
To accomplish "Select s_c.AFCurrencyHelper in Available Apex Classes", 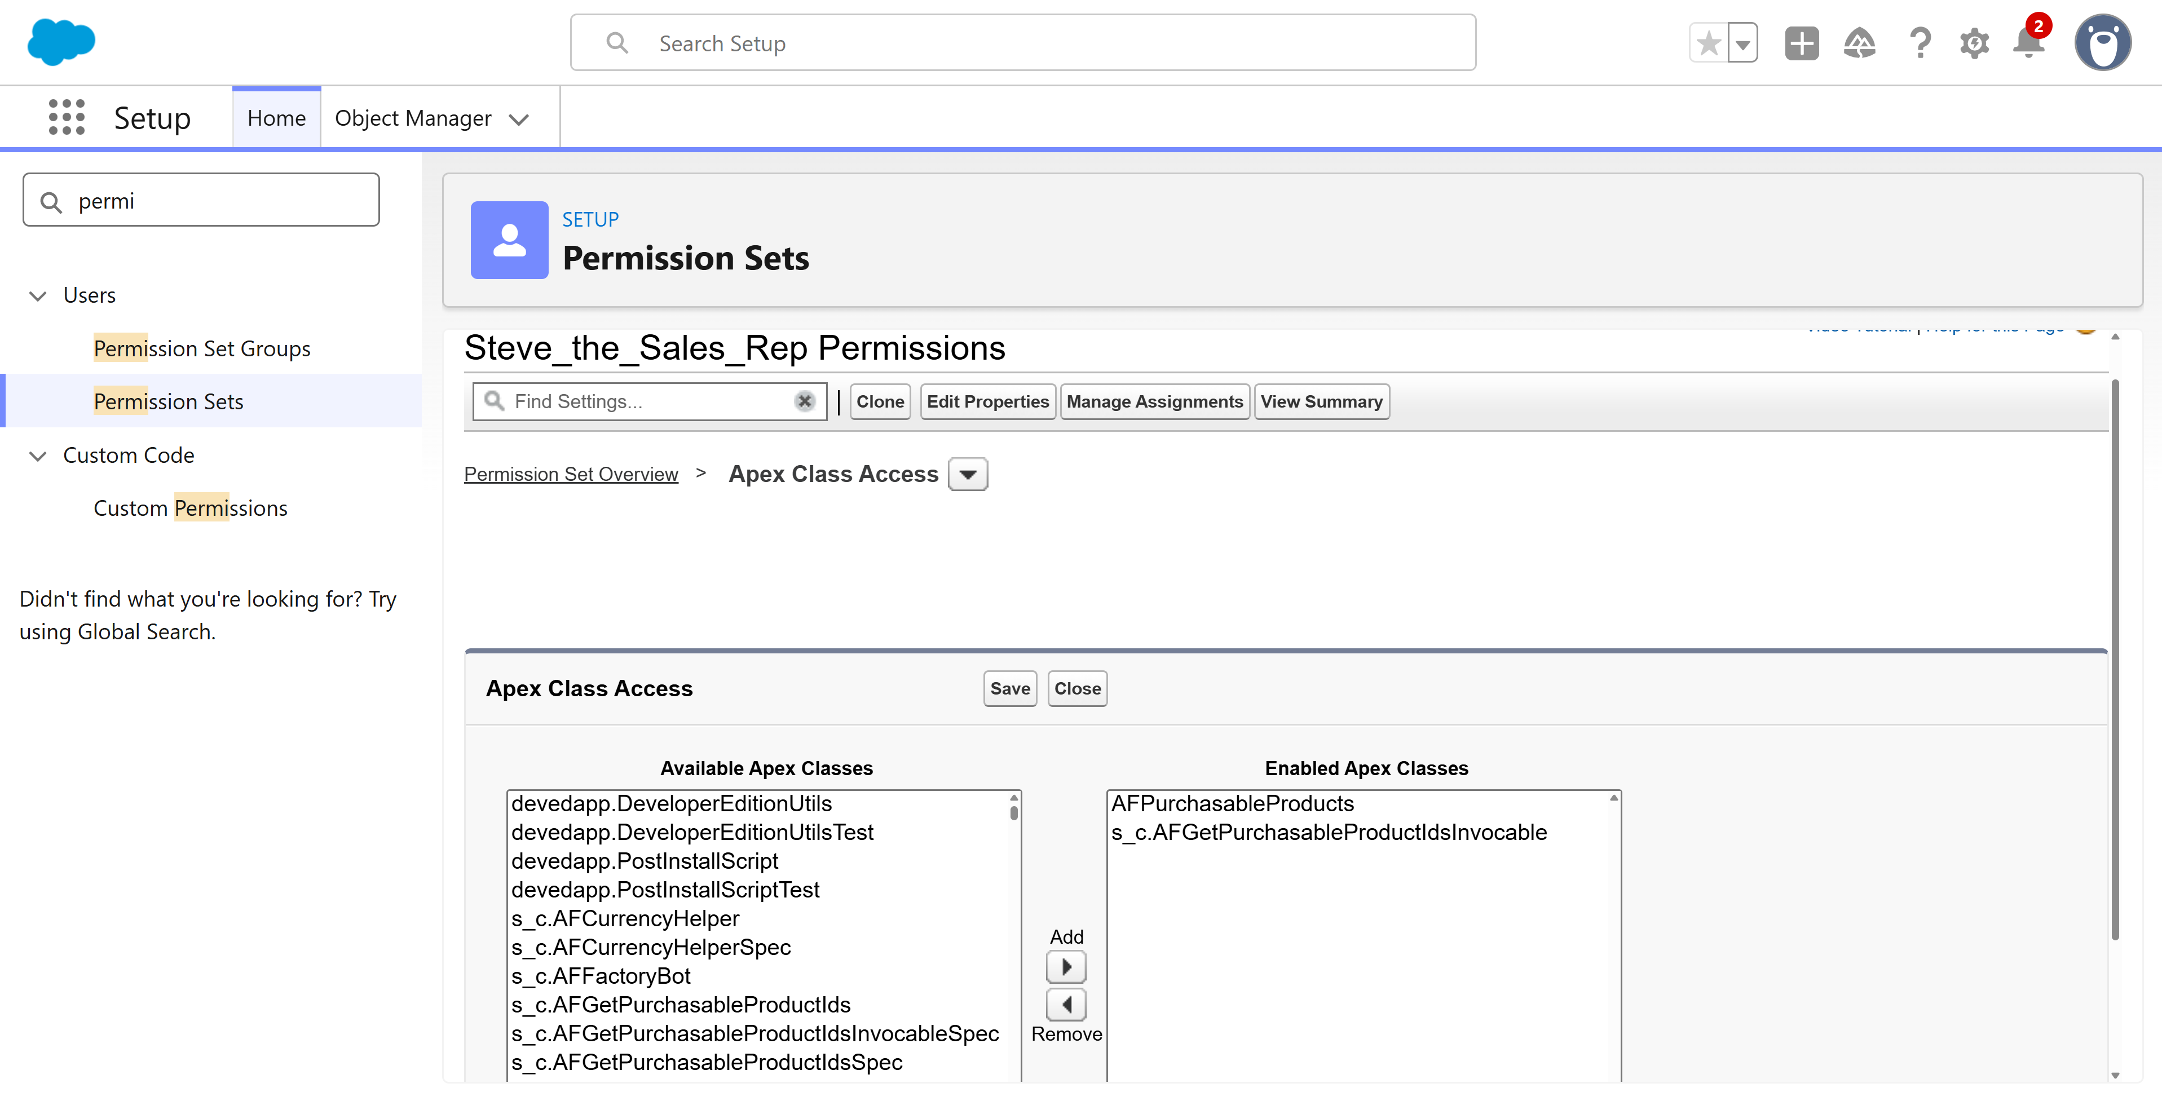I will [624, 918].
